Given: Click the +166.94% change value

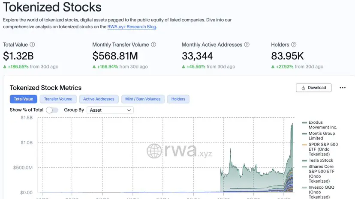Looking at the screenshot, I should click(x=108, y=67).
